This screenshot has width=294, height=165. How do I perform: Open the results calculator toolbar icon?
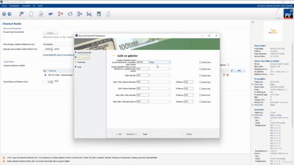tap(99, 14)
